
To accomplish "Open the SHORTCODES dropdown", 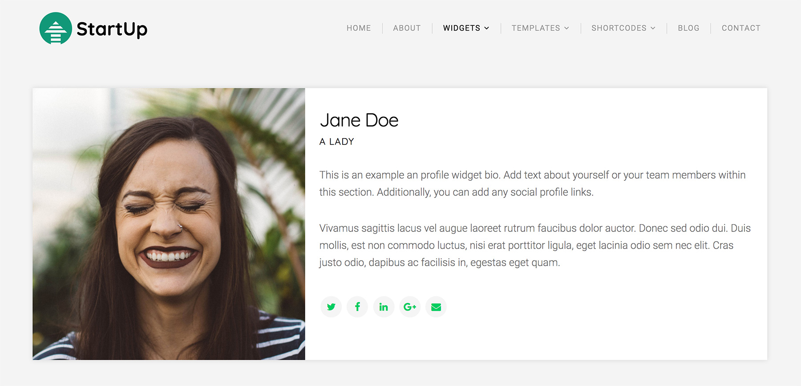I will click(x=619, y=28).
